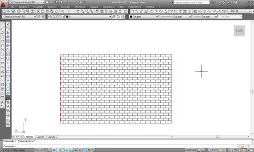Open the annotation scale 1:1 dropdown
The width and height of the screenshot is (254, 152).
click(213, 150)
